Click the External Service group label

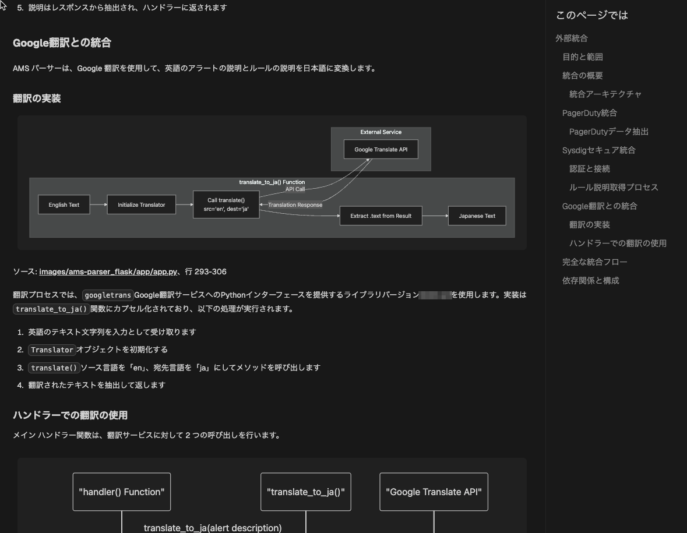click(381, 132)
